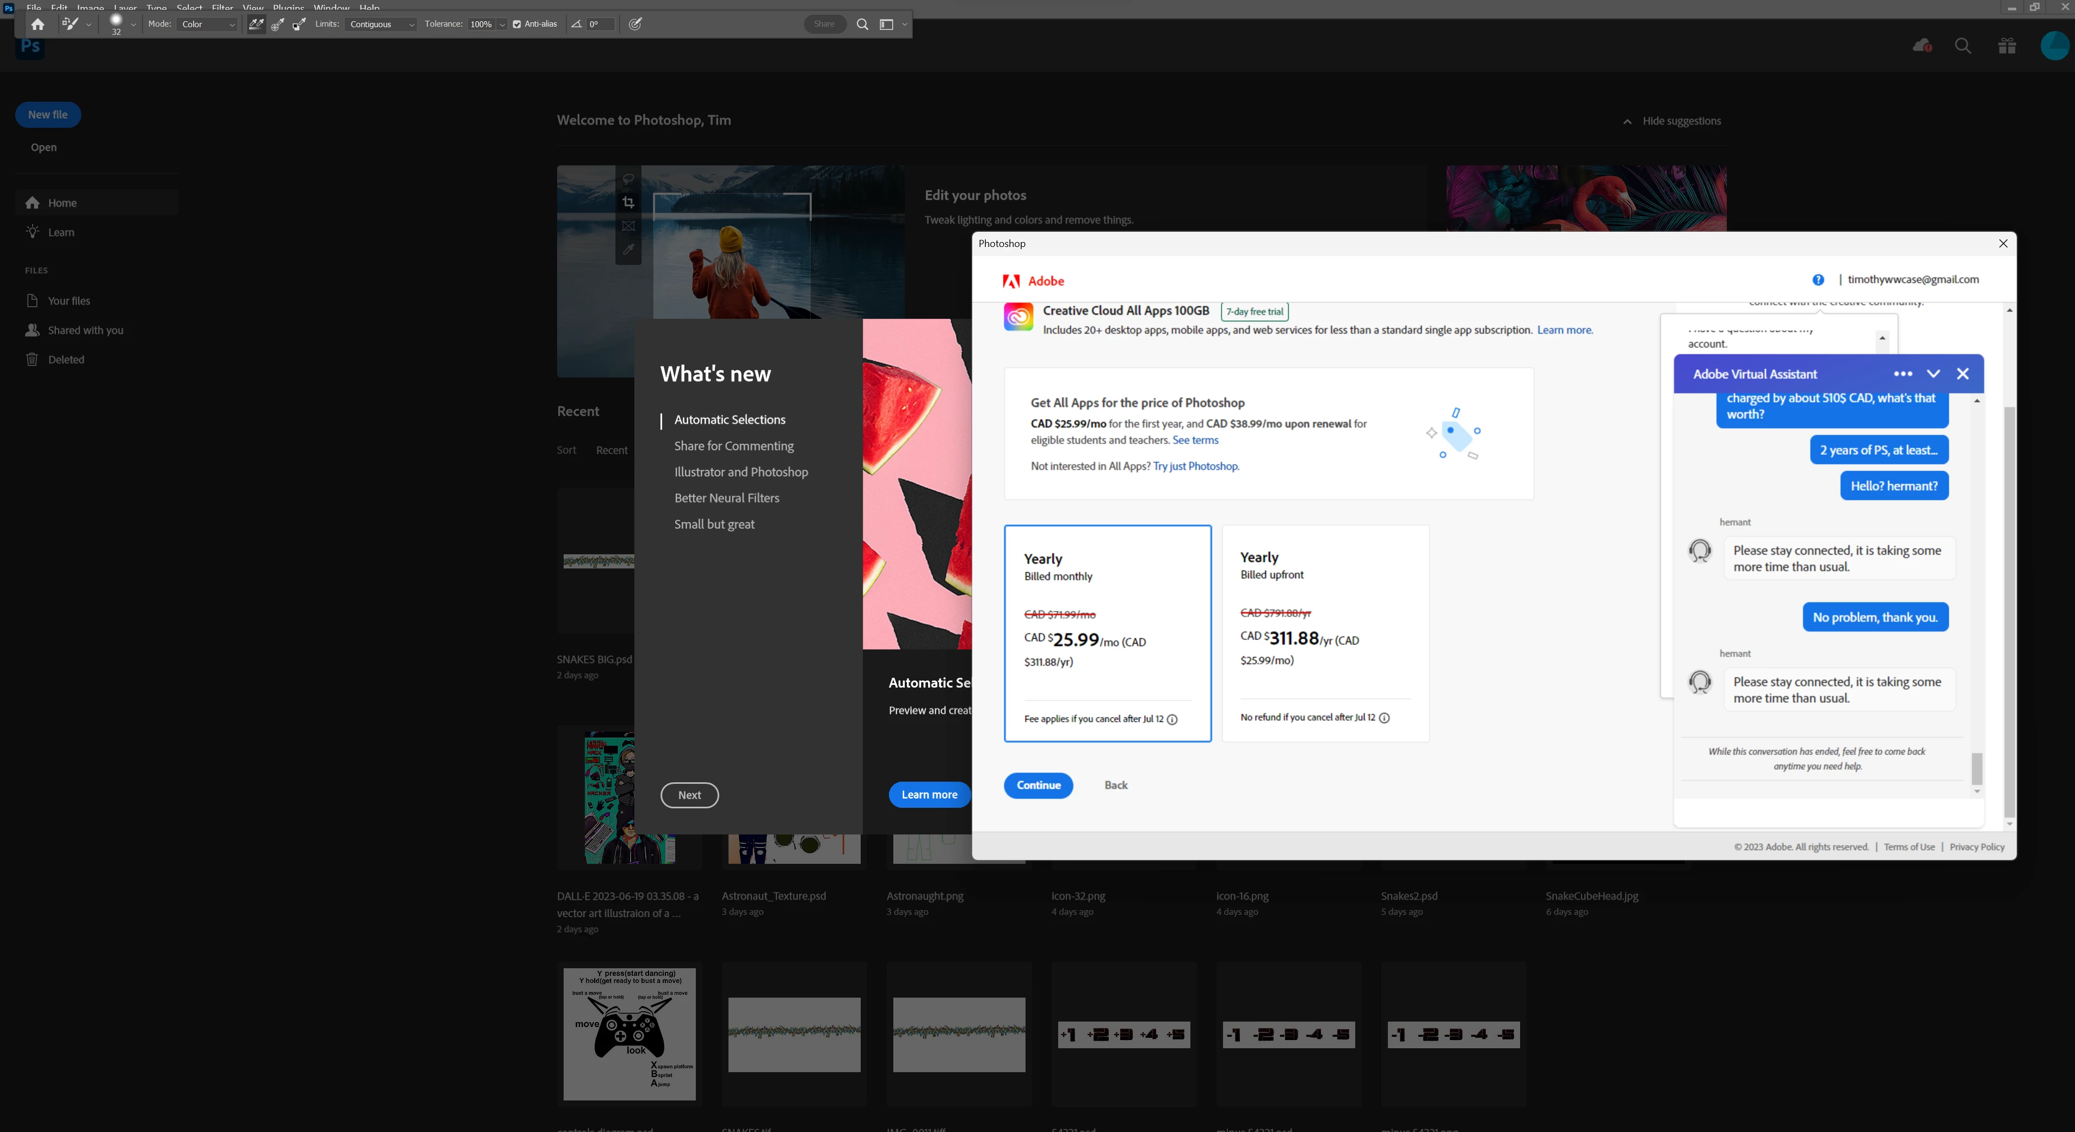Select Sampling: Once eyedropper icon

tap(277, 24)
